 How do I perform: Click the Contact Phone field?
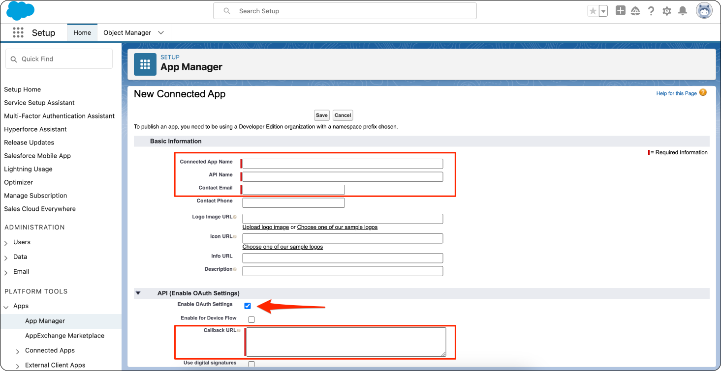click(x=293, y=202)
